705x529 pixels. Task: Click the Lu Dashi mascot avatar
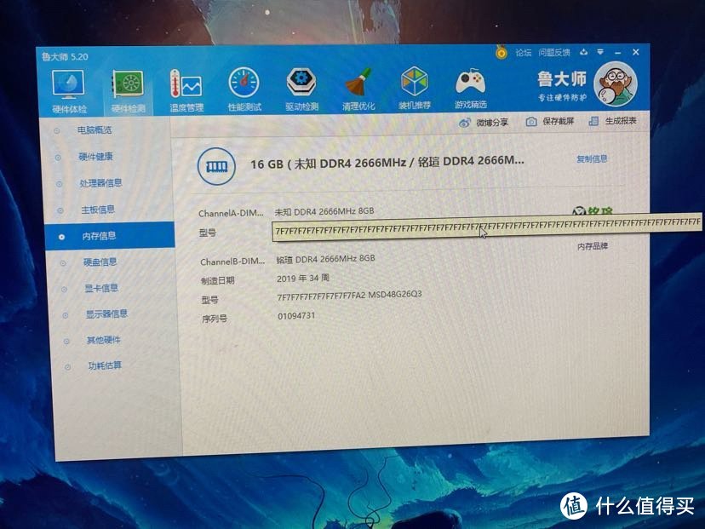point(616,83)
